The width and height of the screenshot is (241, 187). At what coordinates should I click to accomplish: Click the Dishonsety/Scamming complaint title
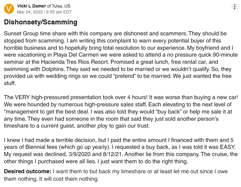[x=41, y=22]
